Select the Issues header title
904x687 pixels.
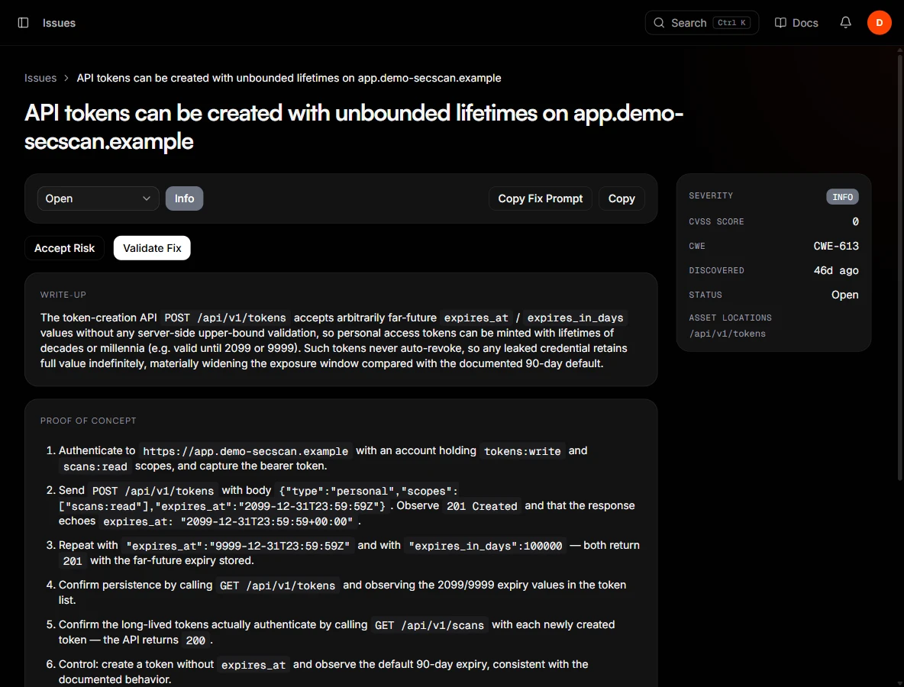(x=59, y=22)
